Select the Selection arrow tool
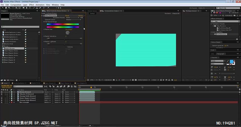This screenshot has height=127, width=241. click(3, 8)
